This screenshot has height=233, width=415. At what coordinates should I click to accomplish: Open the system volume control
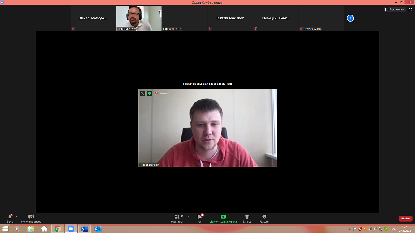pyautogui.click(x=375, y=229)
